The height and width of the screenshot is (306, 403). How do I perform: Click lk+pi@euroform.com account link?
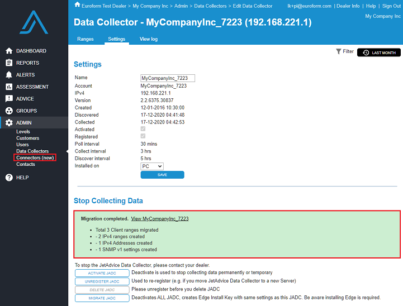tap(309, 6)
